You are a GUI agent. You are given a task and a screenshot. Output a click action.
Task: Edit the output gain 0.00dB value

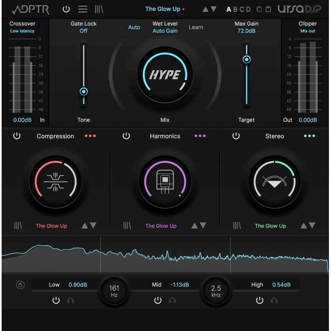click(307, 120)
